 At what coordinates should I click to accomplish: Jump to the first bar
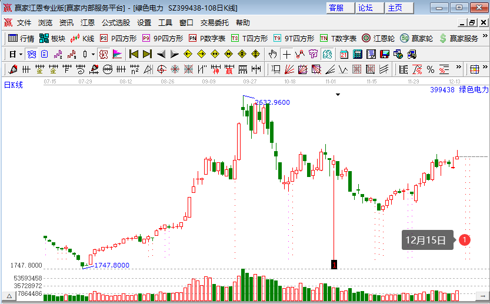point(134,54)
